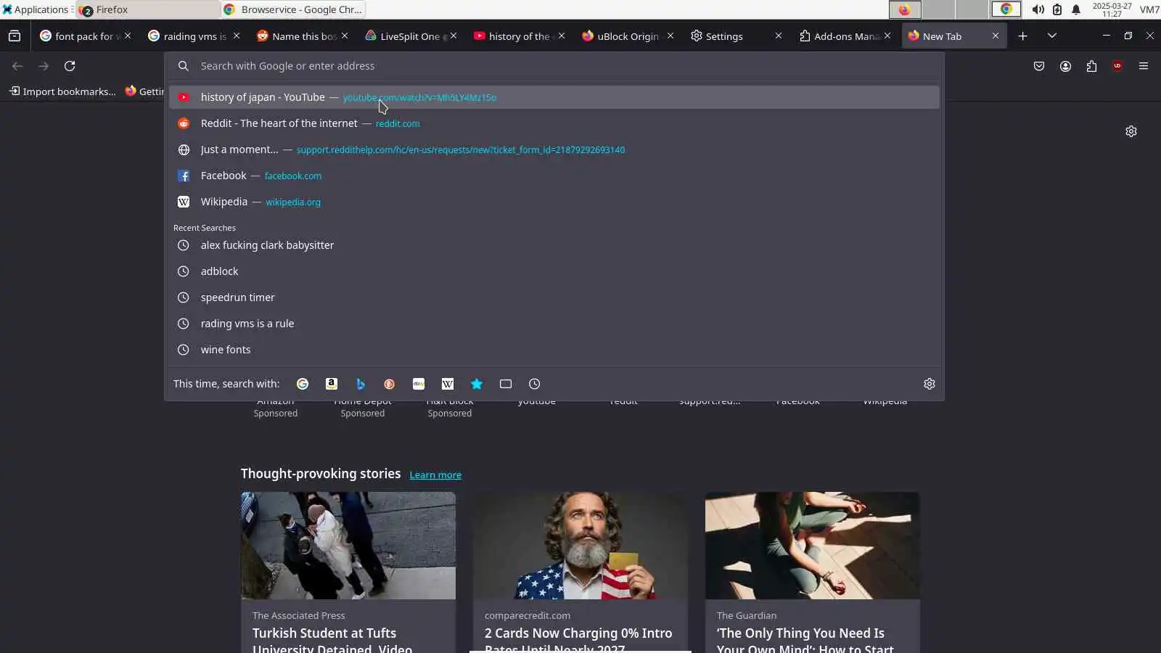Close the Settings tab
Viewport: 1161px width, 653px height.
779,36
